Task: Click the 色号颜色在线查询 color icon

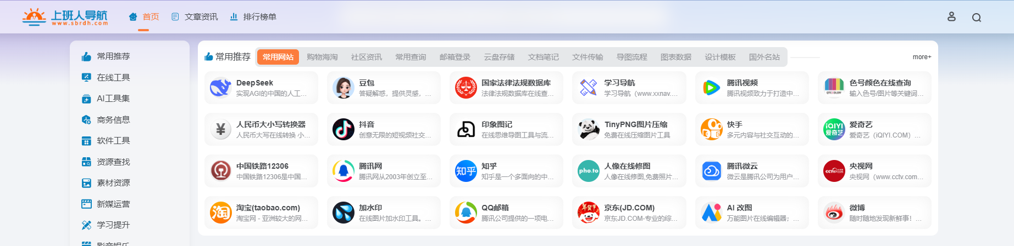Action: pyautogui.click(x=834, y=88)
